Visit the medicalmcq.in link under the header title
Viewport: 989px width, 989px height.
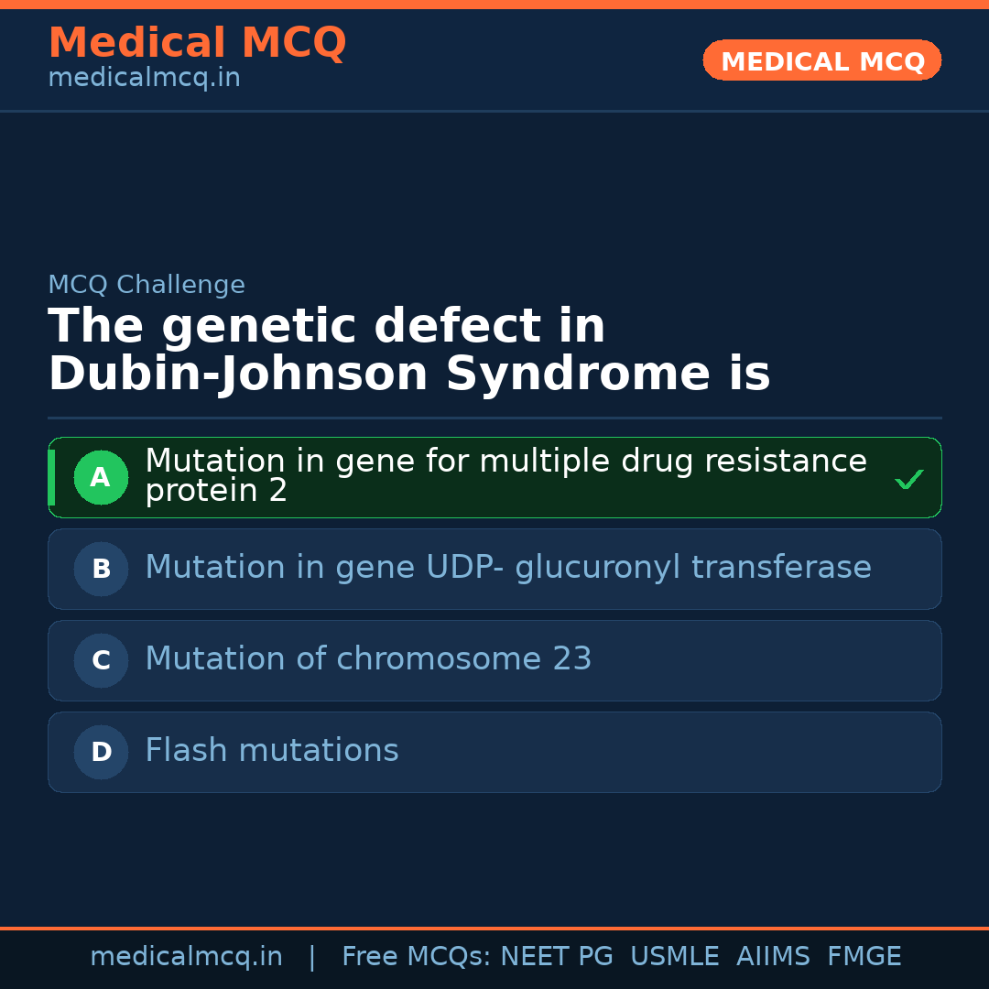(144, 79)
